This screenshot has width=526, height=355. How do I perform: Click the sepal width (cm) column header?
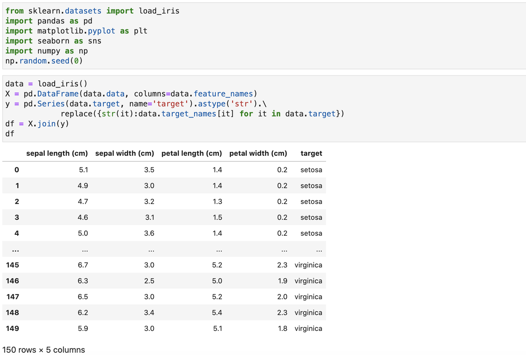tap(124, 153)
